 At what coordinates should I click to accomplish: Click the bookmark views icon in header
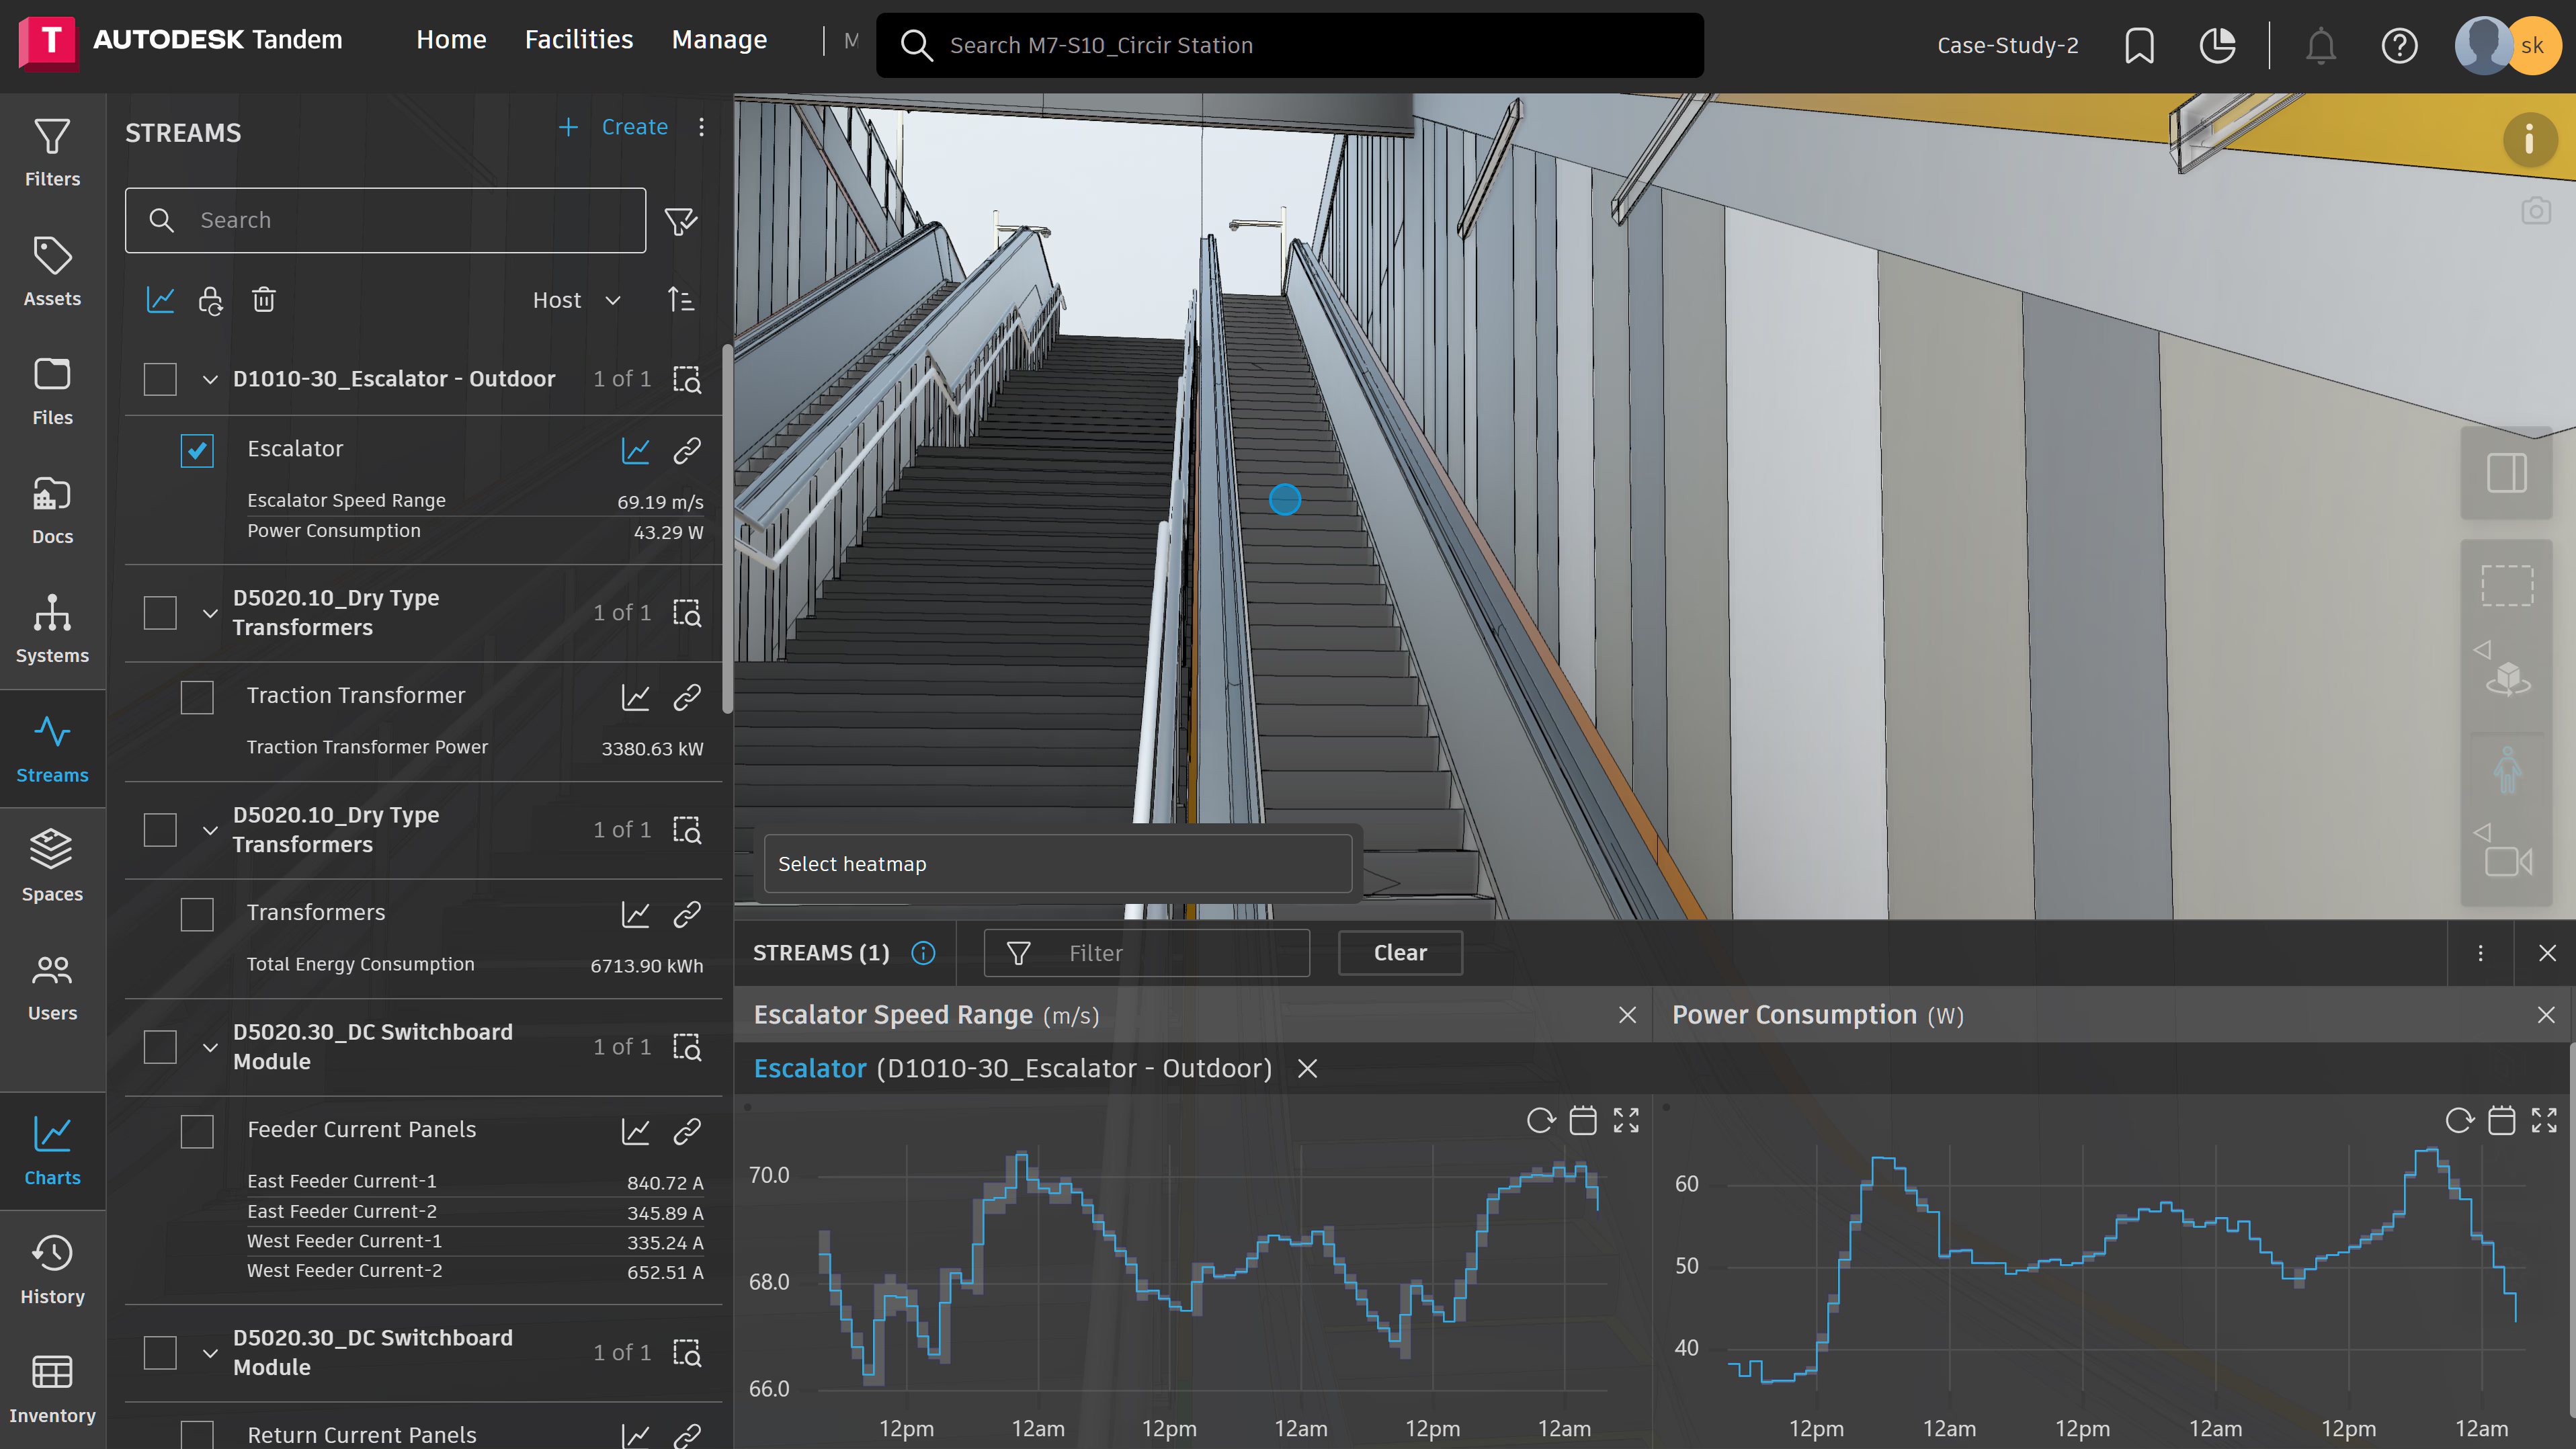pyautogui.click(x=2139, y=46)
